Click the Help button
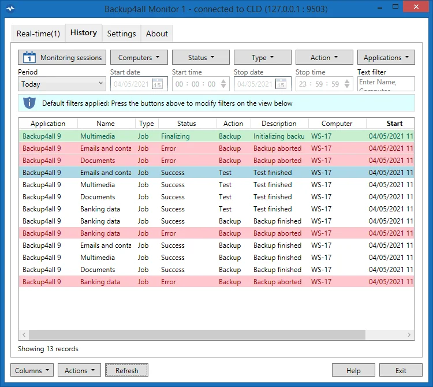This screenshot has width=433, height=387. click(353, 370)
